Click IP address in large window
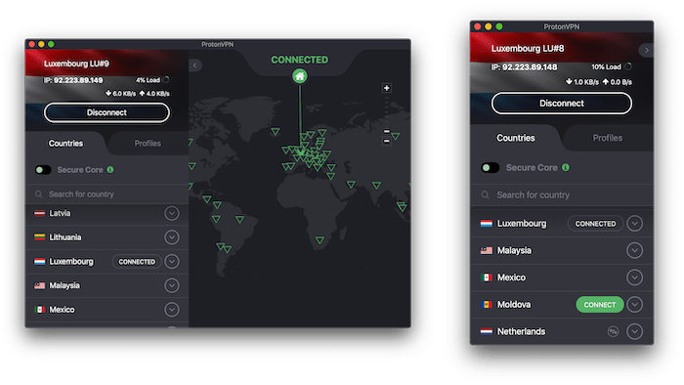Screen dimensions: 684x385 click(73, 80)
